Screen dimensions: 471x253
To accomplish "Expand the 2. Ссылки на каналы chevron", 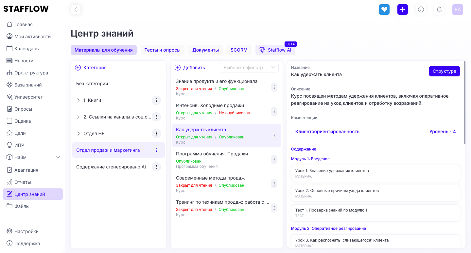I will (x=78, y=117).
